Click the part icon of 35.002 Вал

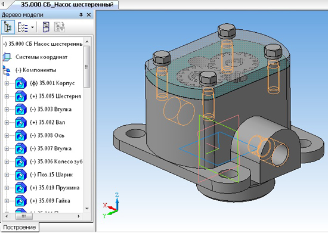(x=21, y=122)
